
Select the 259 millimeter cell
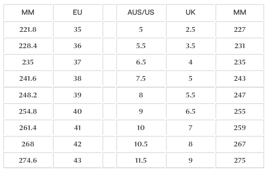pyautogui.click(x=240, y=128)
